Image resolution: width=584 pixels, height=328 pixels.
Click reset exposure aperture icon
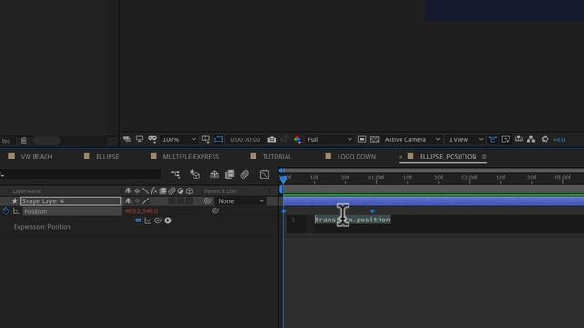[x=545, y=139]
